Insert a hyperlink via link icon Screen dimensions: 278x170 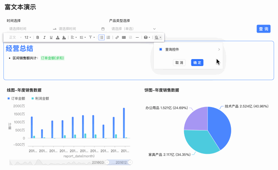pyautogui.click(x=117, y=38)
